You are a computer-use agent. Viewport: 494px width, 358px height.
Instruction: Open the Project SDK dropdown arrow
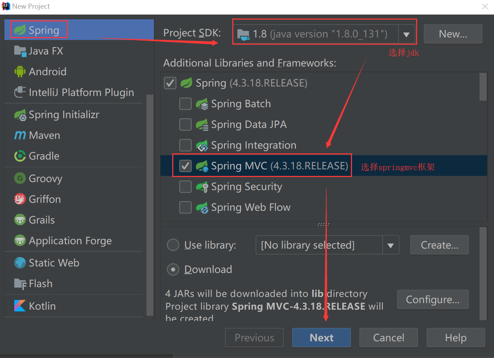point(407,35)
